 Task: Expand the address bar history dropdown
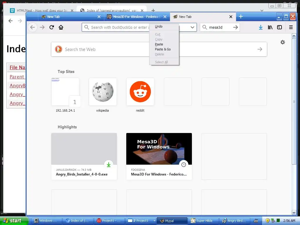[x=192, y=27]
